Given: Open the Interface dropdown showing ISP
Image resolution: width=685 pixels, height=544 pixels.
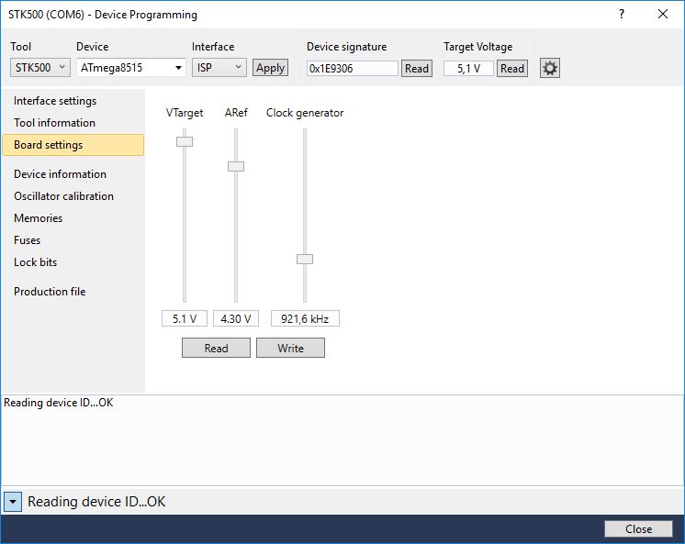Looking at the screenshot, I should (219, 68).
